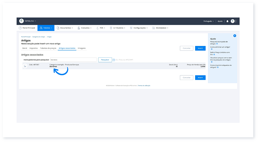The width and height of the screenshot is (258, 142).
Task: Expand the Documentos menu
Action: (x=64, y=28)
